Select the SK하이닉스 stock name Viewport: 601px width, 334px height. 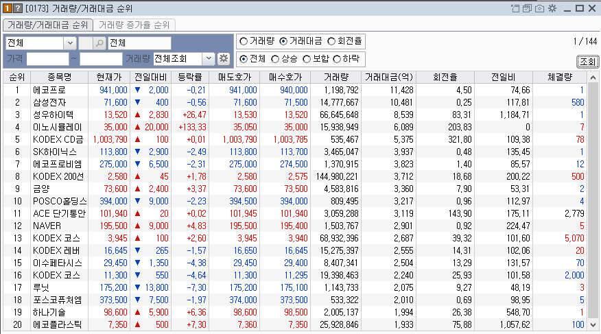55,152
